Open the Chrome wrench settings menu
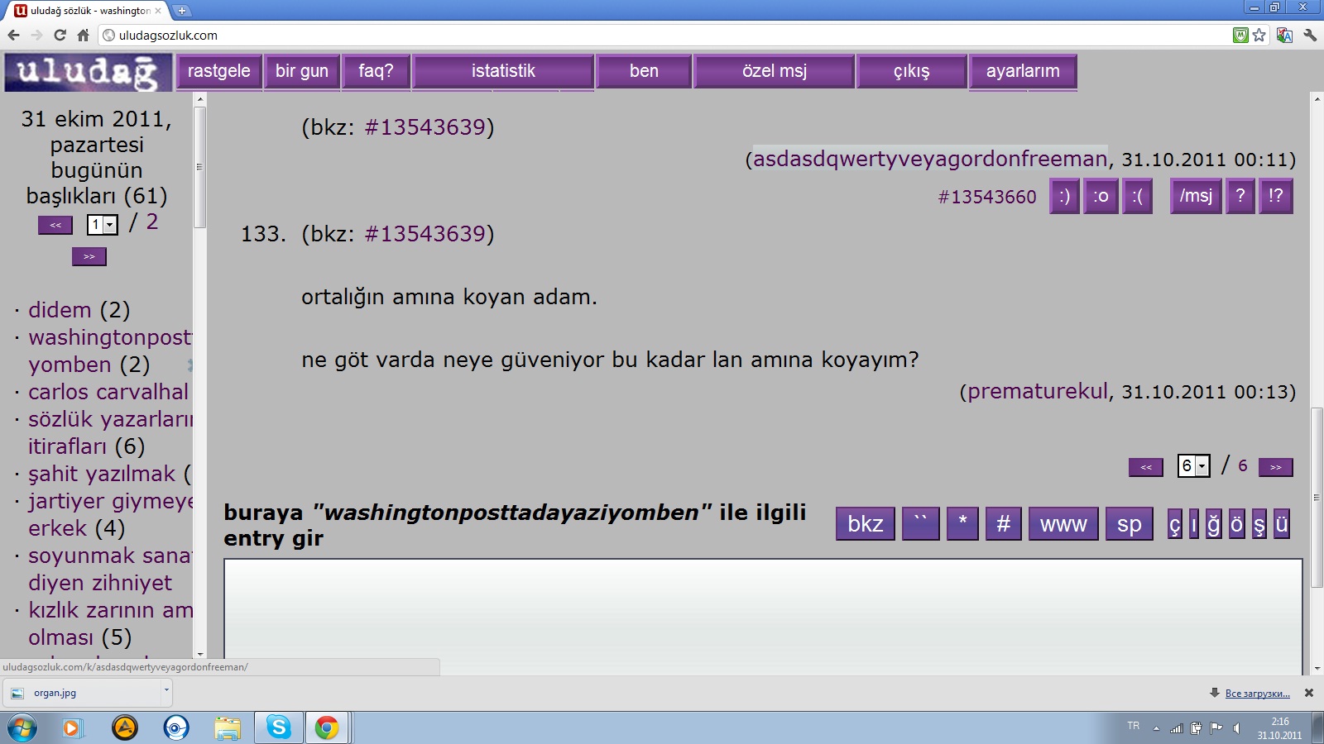The height and width of the screenshot is (744, 1324). (x=1310, y=35)
